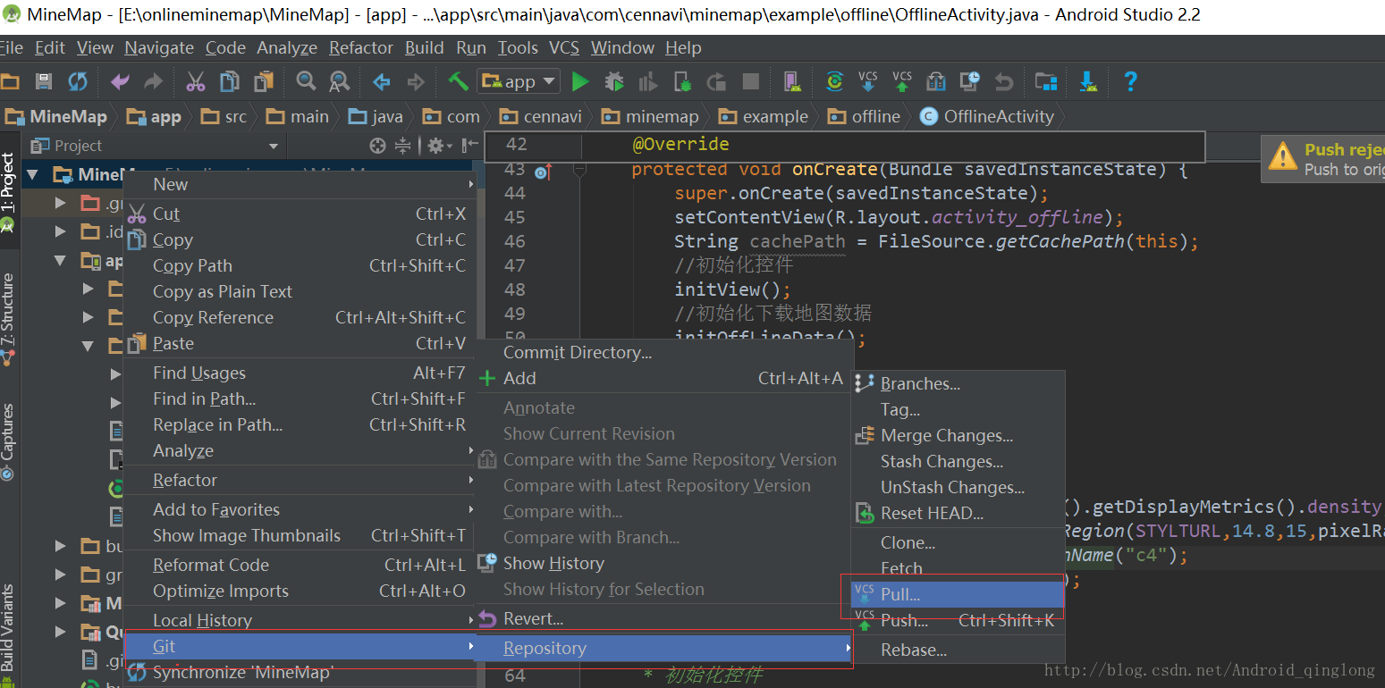This screenshot has height=688, width=1385.
Task: Open the AVD Manager phone icon
Action: coord(791,82)
